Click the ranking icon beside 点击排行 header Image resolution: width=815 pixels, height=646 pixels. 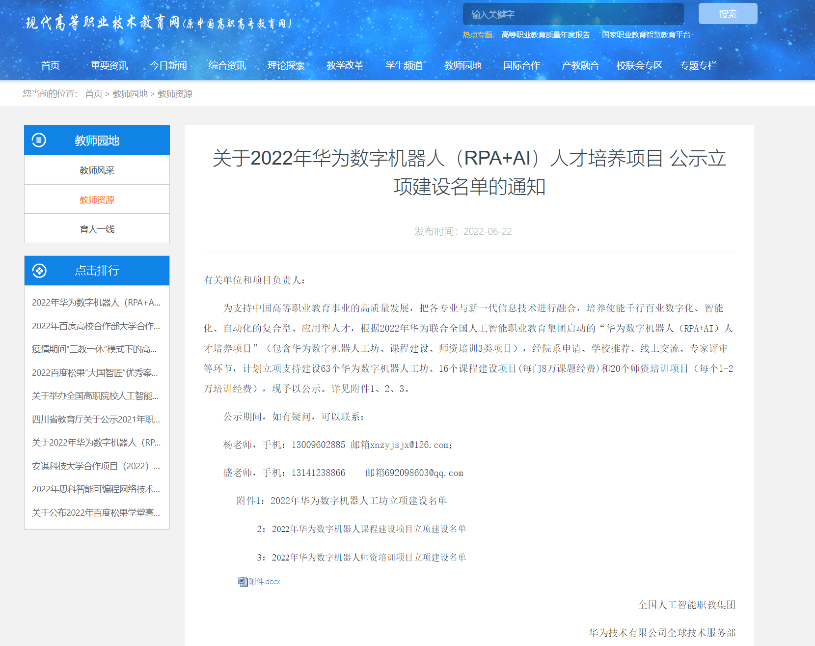[39, 271]
